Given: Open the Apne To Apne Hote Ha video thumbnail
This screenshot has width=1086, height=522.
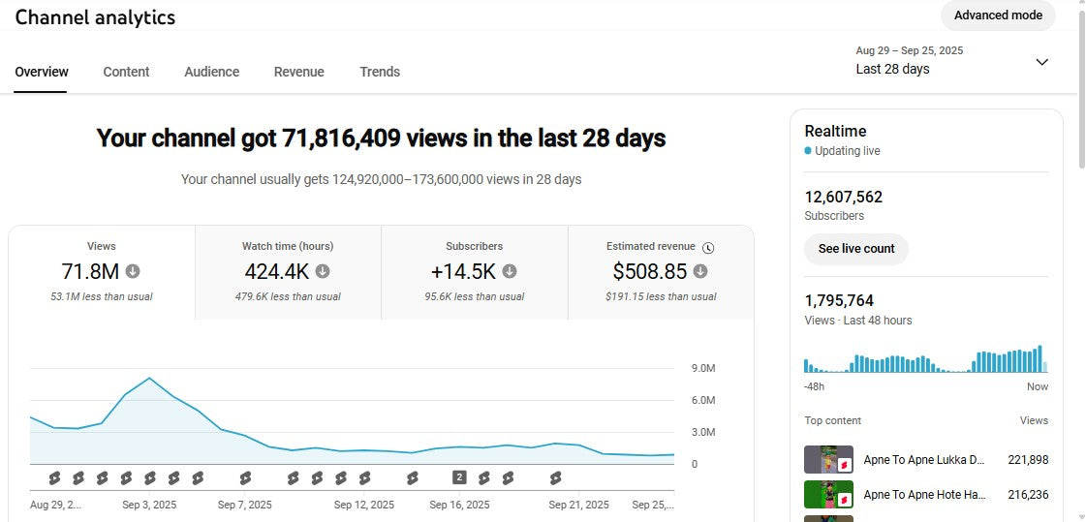Looking at the screenshot, I should [x=828, y=494].
